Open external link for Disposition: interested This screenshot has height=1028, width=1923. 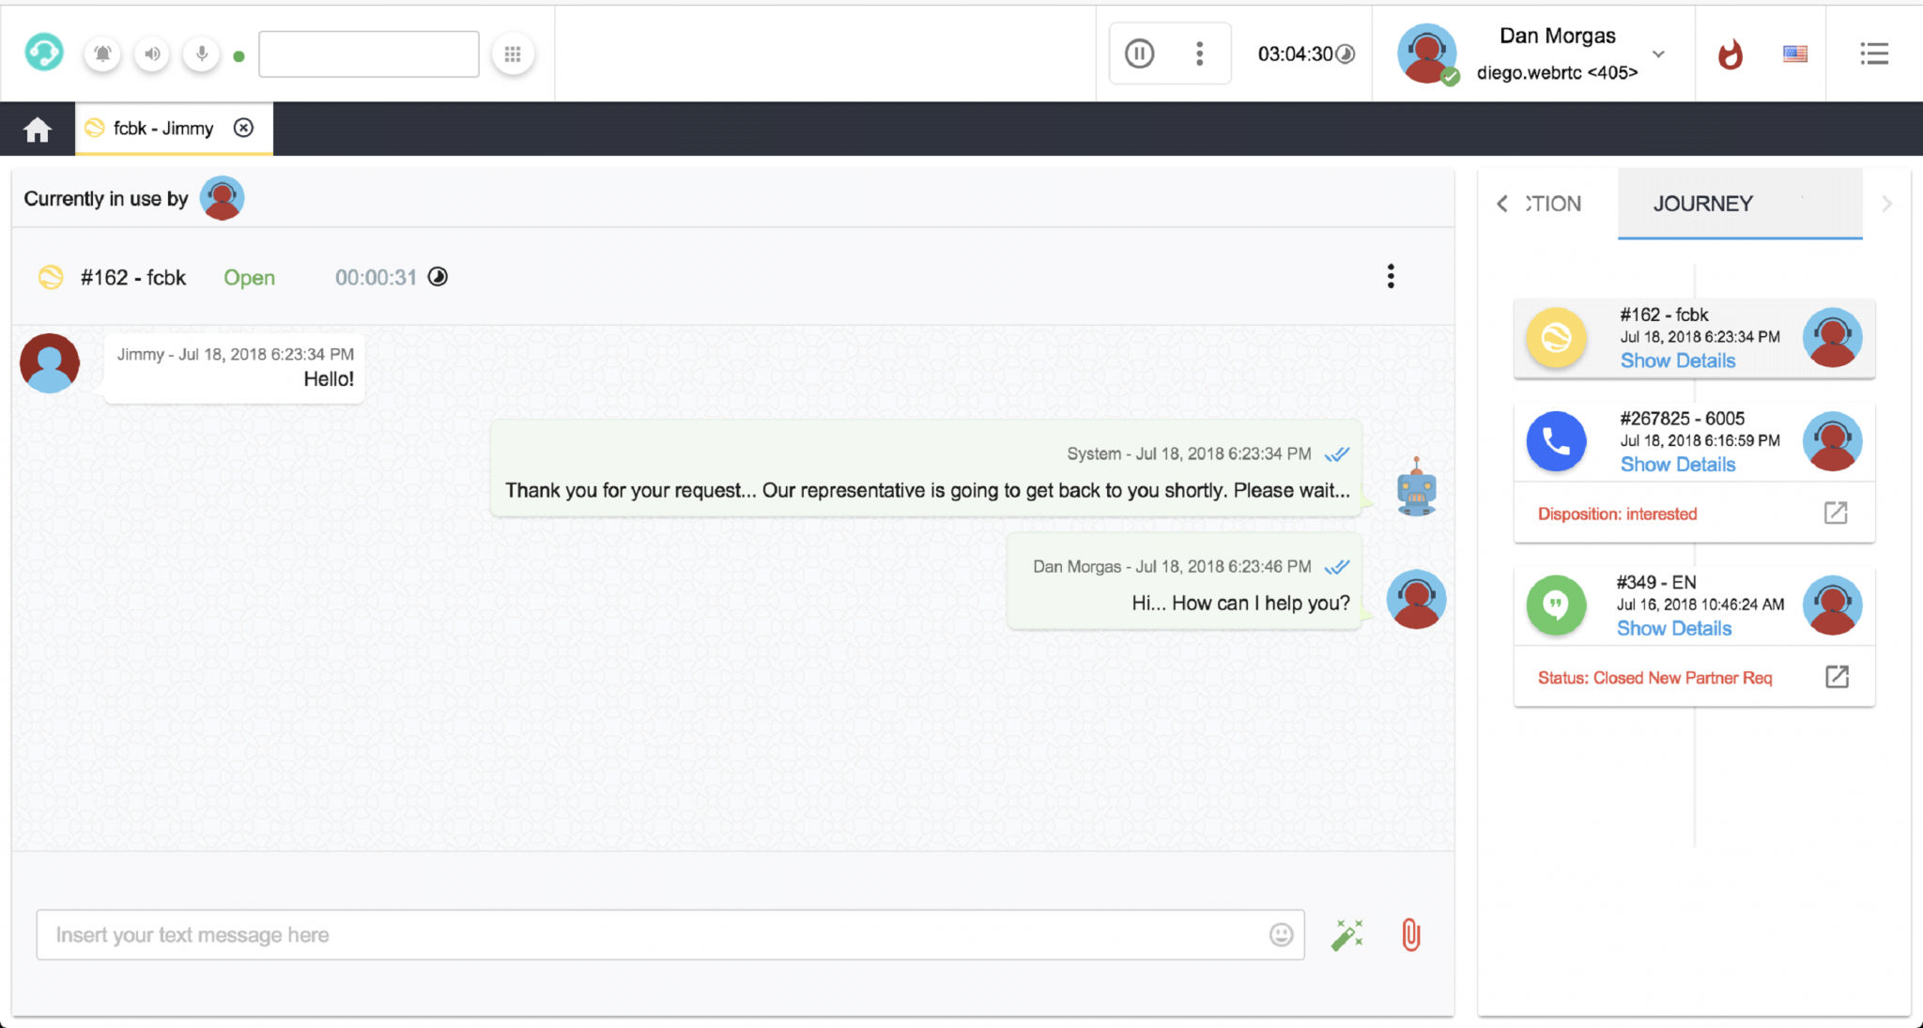[1837, 513]
